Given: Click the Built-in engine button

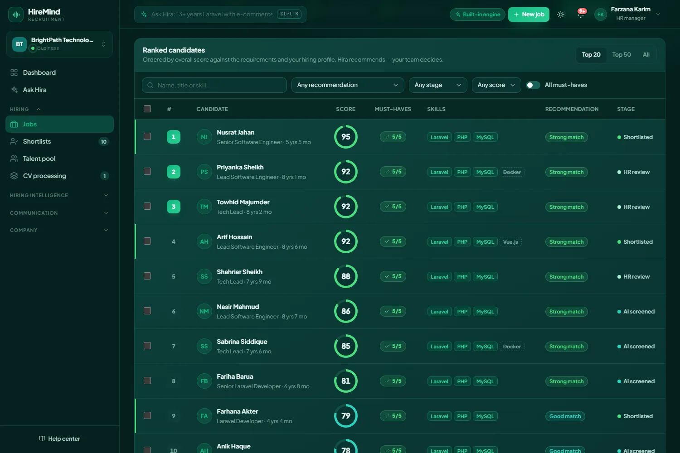Looking at the screenshot, I should 477,14.
